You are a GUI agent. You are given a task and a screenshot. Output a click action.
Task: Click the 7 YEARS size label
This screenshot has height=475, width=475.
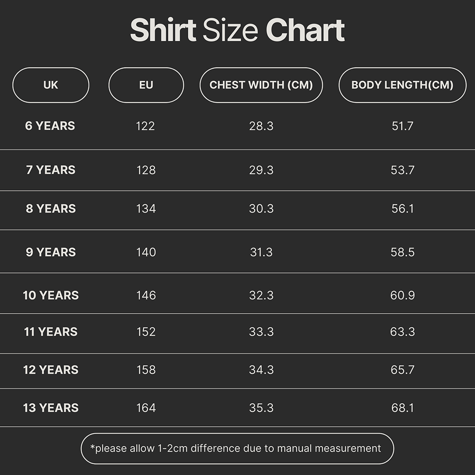pos(51,170)
